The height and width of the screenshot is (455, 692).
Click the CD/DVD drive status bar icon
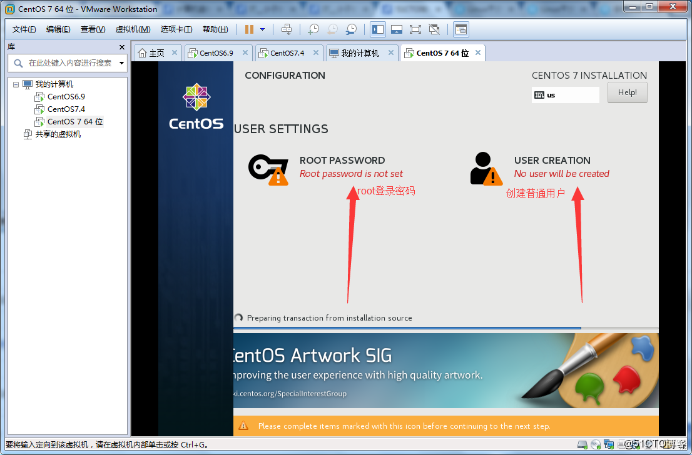point(596,444)
